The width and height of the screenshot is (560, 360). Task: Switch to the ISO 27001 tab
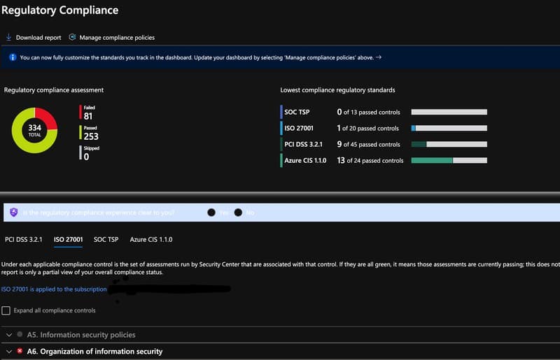[x=68, y=239]
